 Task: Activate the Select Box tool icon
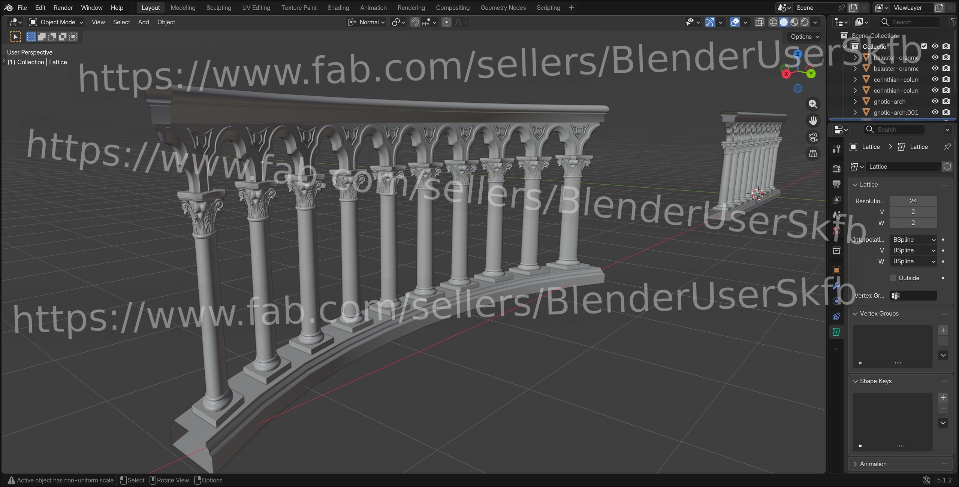(15, 37)
